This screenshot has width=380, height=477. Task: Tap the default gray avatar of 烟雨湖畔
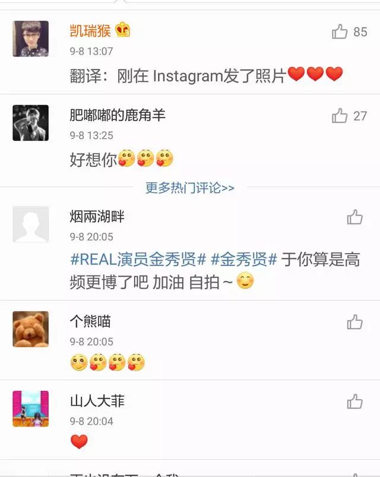[x=31, y=225]
